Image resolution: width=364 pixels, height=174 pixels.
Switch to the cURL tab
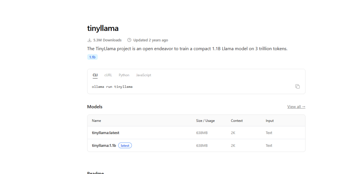coord(108,75)
